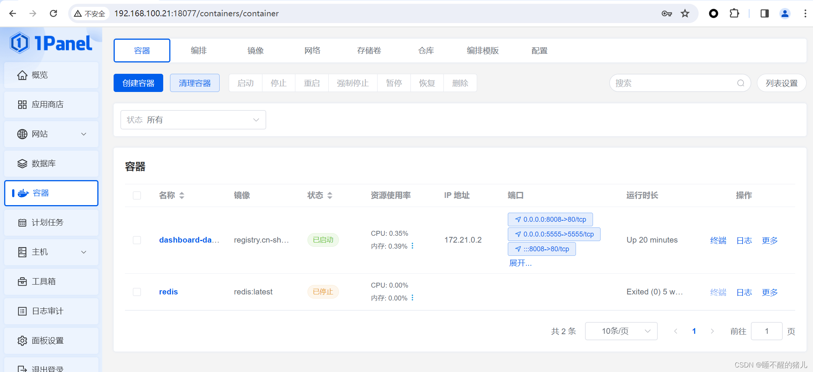Open Containers (容器) in sidebar
The height and width of the screenshot is (372, 813).
point(51,193)
